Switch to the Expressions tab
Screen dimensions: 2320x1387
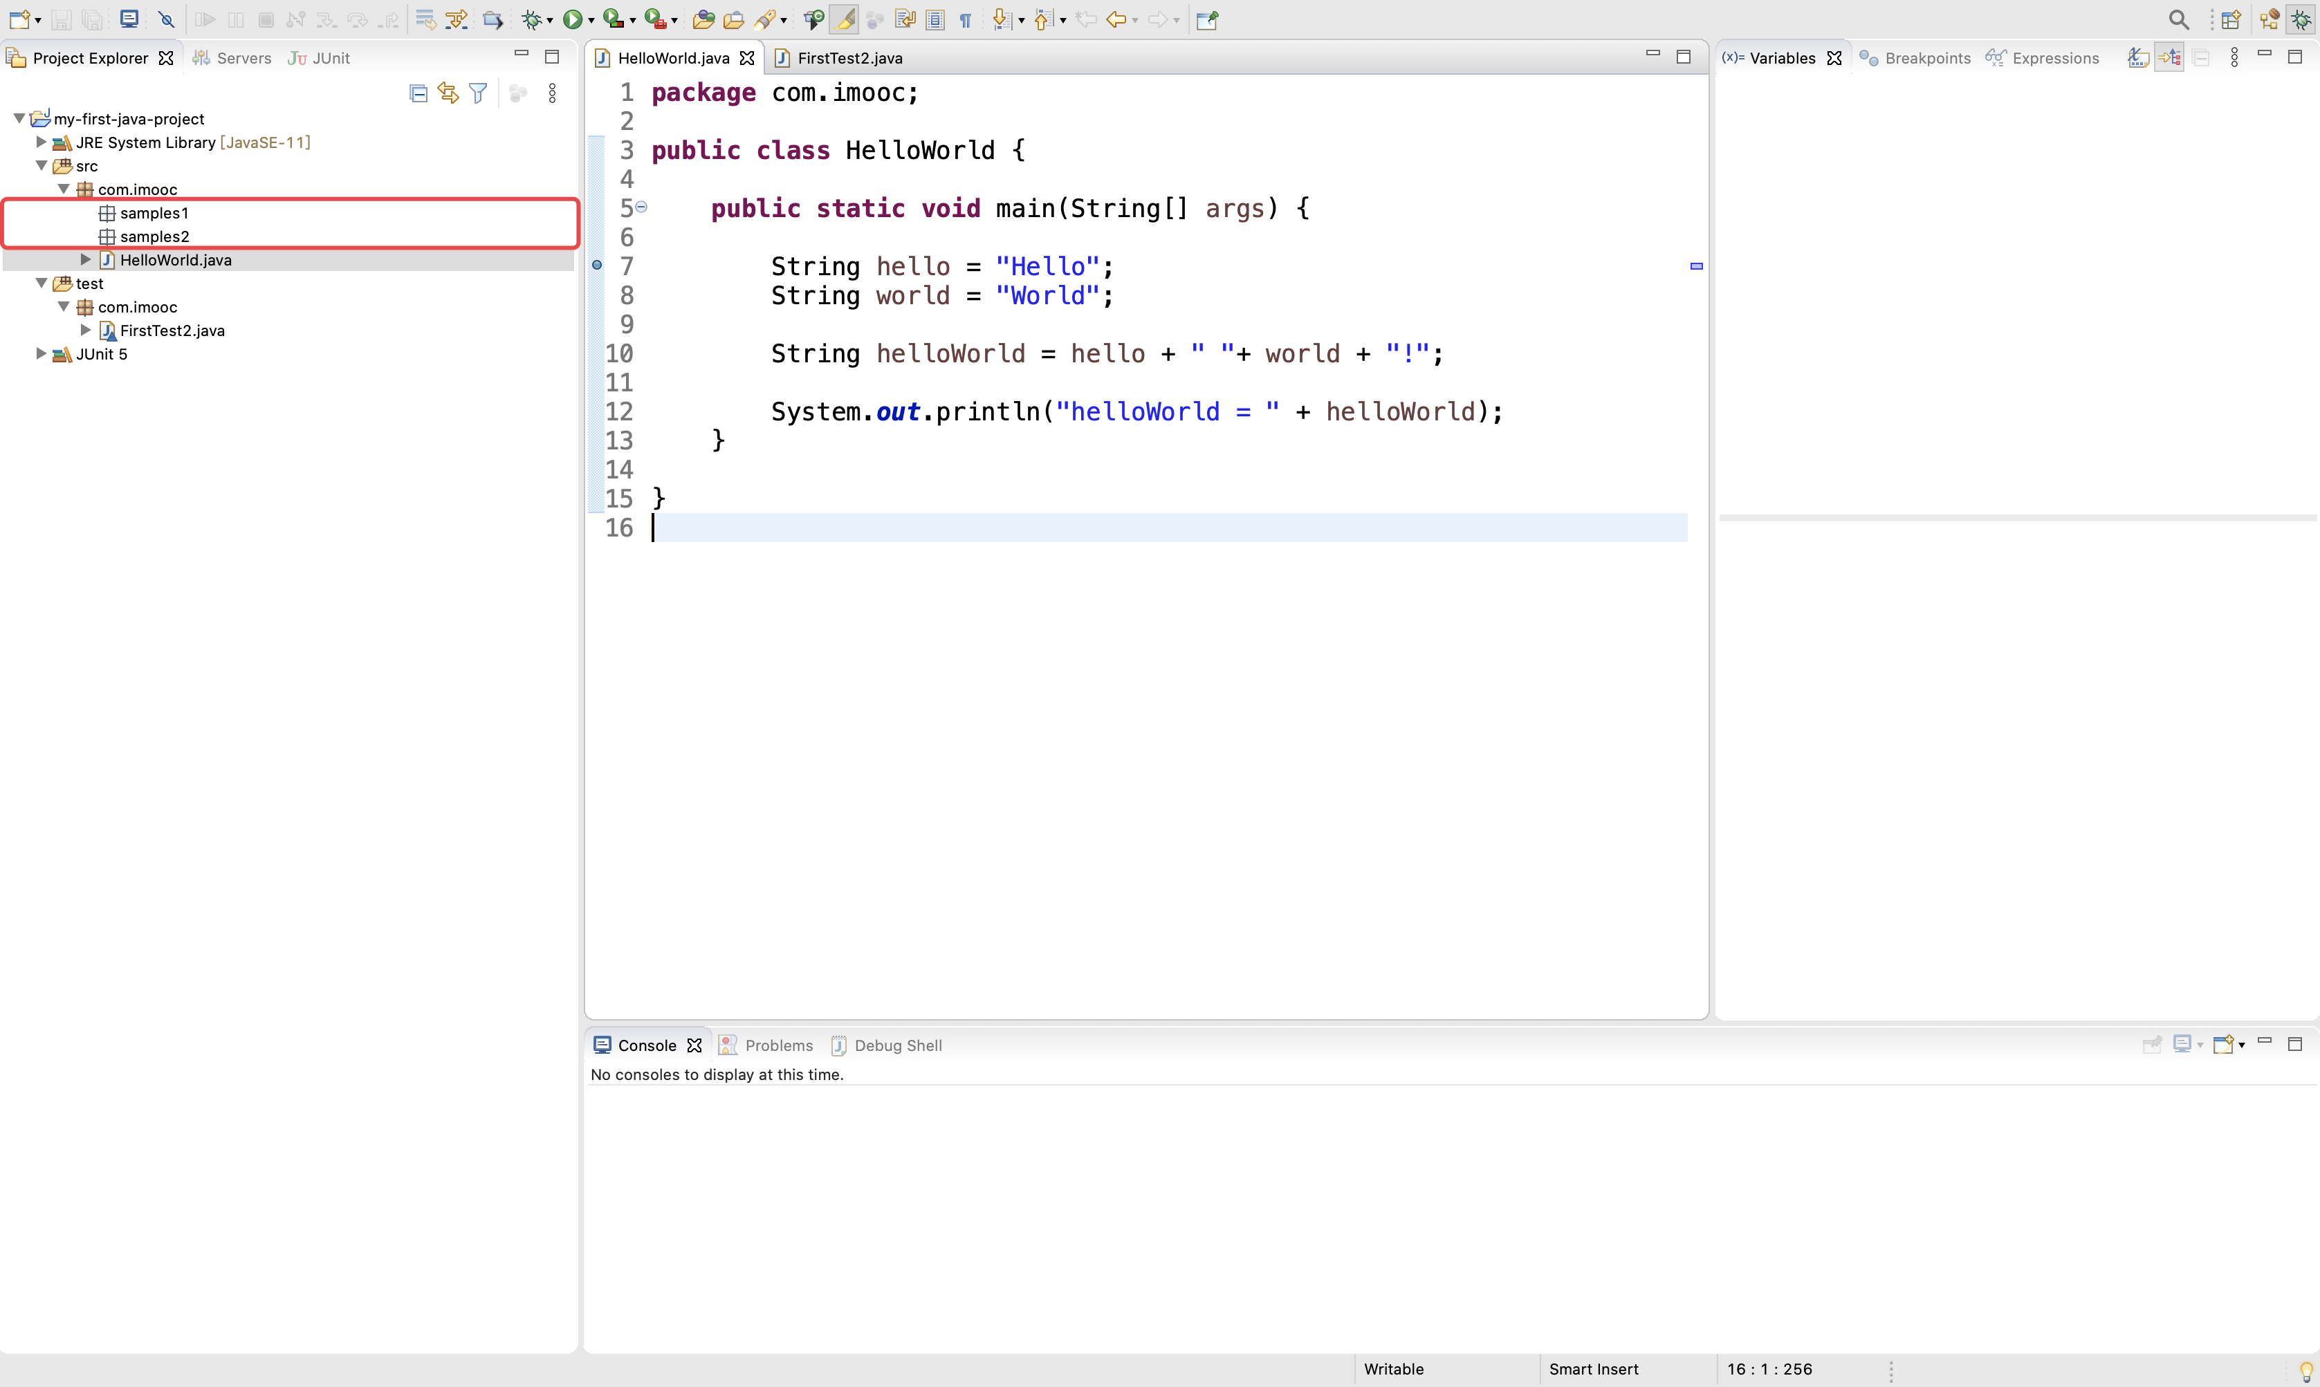pyautogui.click(x=2043, y=58)
